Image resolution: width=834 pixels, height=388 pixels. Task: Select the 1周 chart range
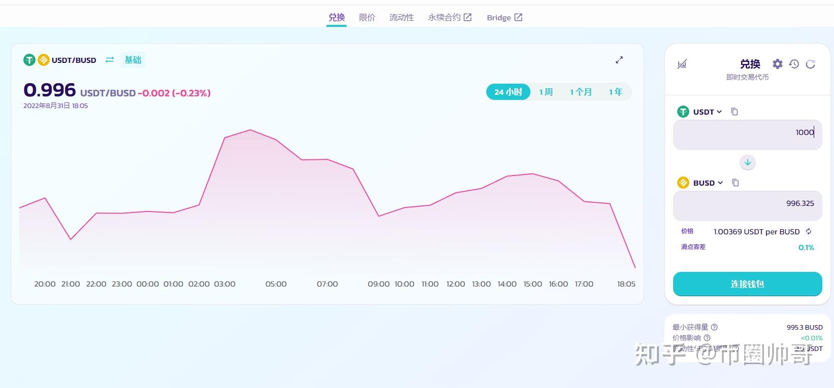(546, 92)
